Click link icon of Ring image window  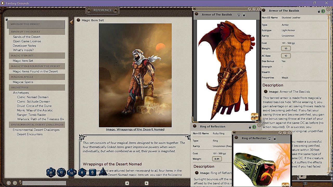click(236, 138)
